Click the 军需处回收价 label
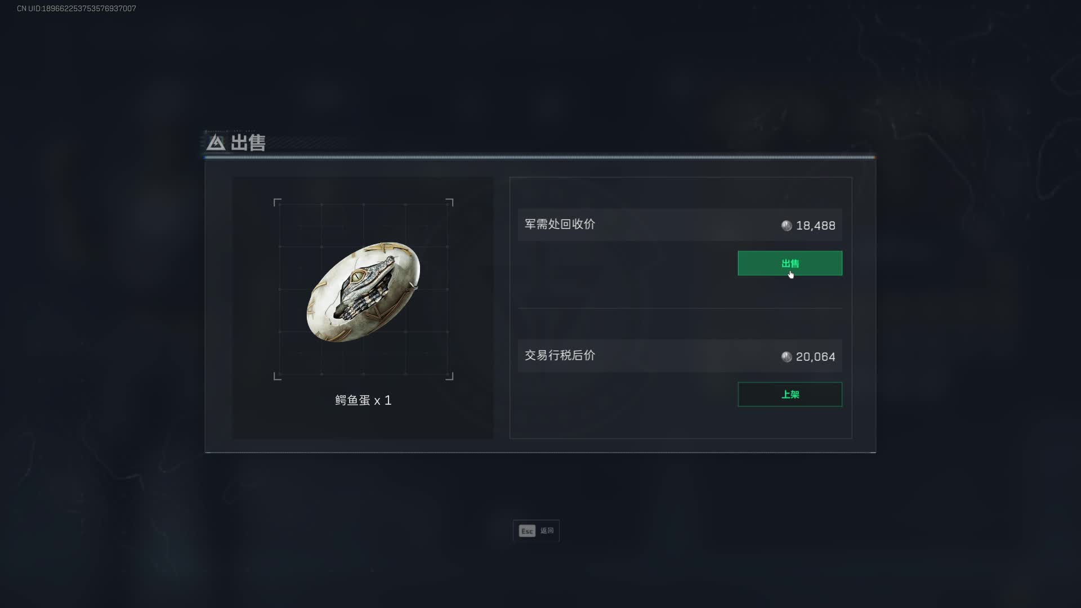The image size is (1081, 608). click(x=560, y=224)
